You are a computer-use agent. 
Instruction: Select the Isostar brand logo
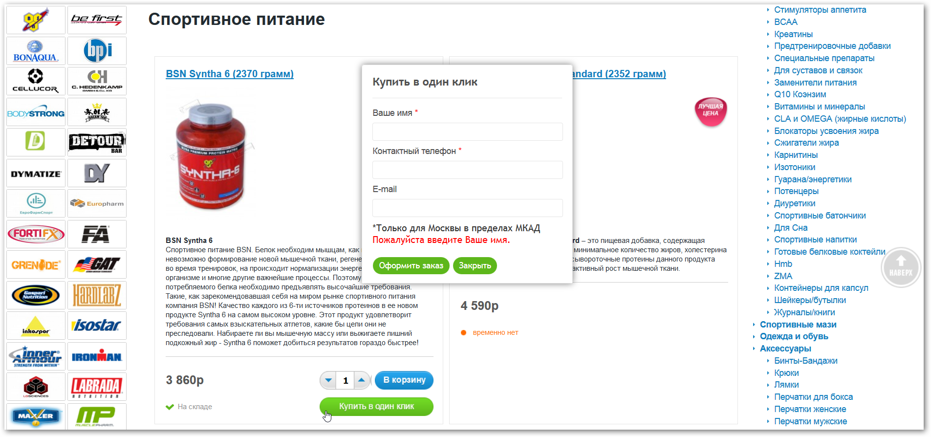coord(97,326)
